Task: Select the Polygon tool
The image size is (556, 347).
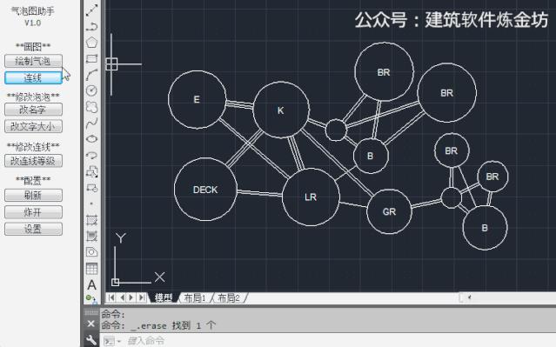Action: pos(91,42)
